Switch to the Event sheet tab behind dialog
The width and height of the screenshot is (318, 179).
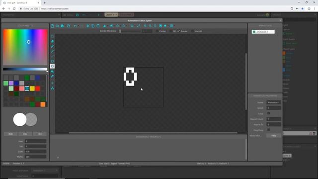coord(126,14)
